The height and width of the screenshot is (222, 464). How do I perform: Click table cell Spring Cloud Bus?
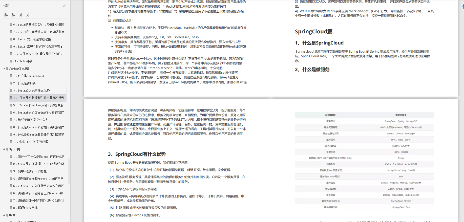[401, 207]
